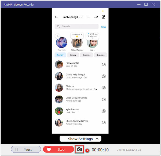Tap camera icon for Garcia Kelly Tongol

tap(104, 76)
